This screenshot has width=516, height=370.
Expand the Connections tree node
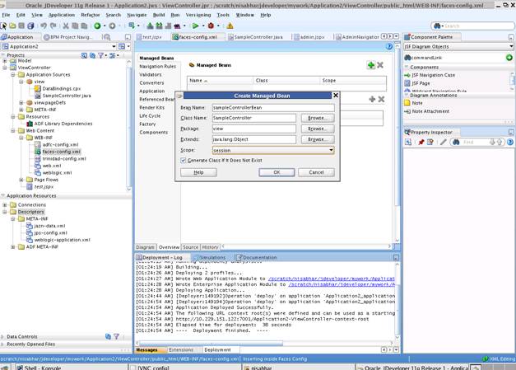click(x=5, y=204)
